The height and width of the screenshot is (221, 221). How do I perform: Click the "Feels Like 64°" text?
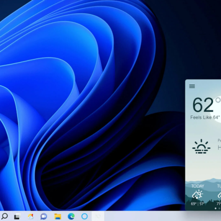click(205, 117)
